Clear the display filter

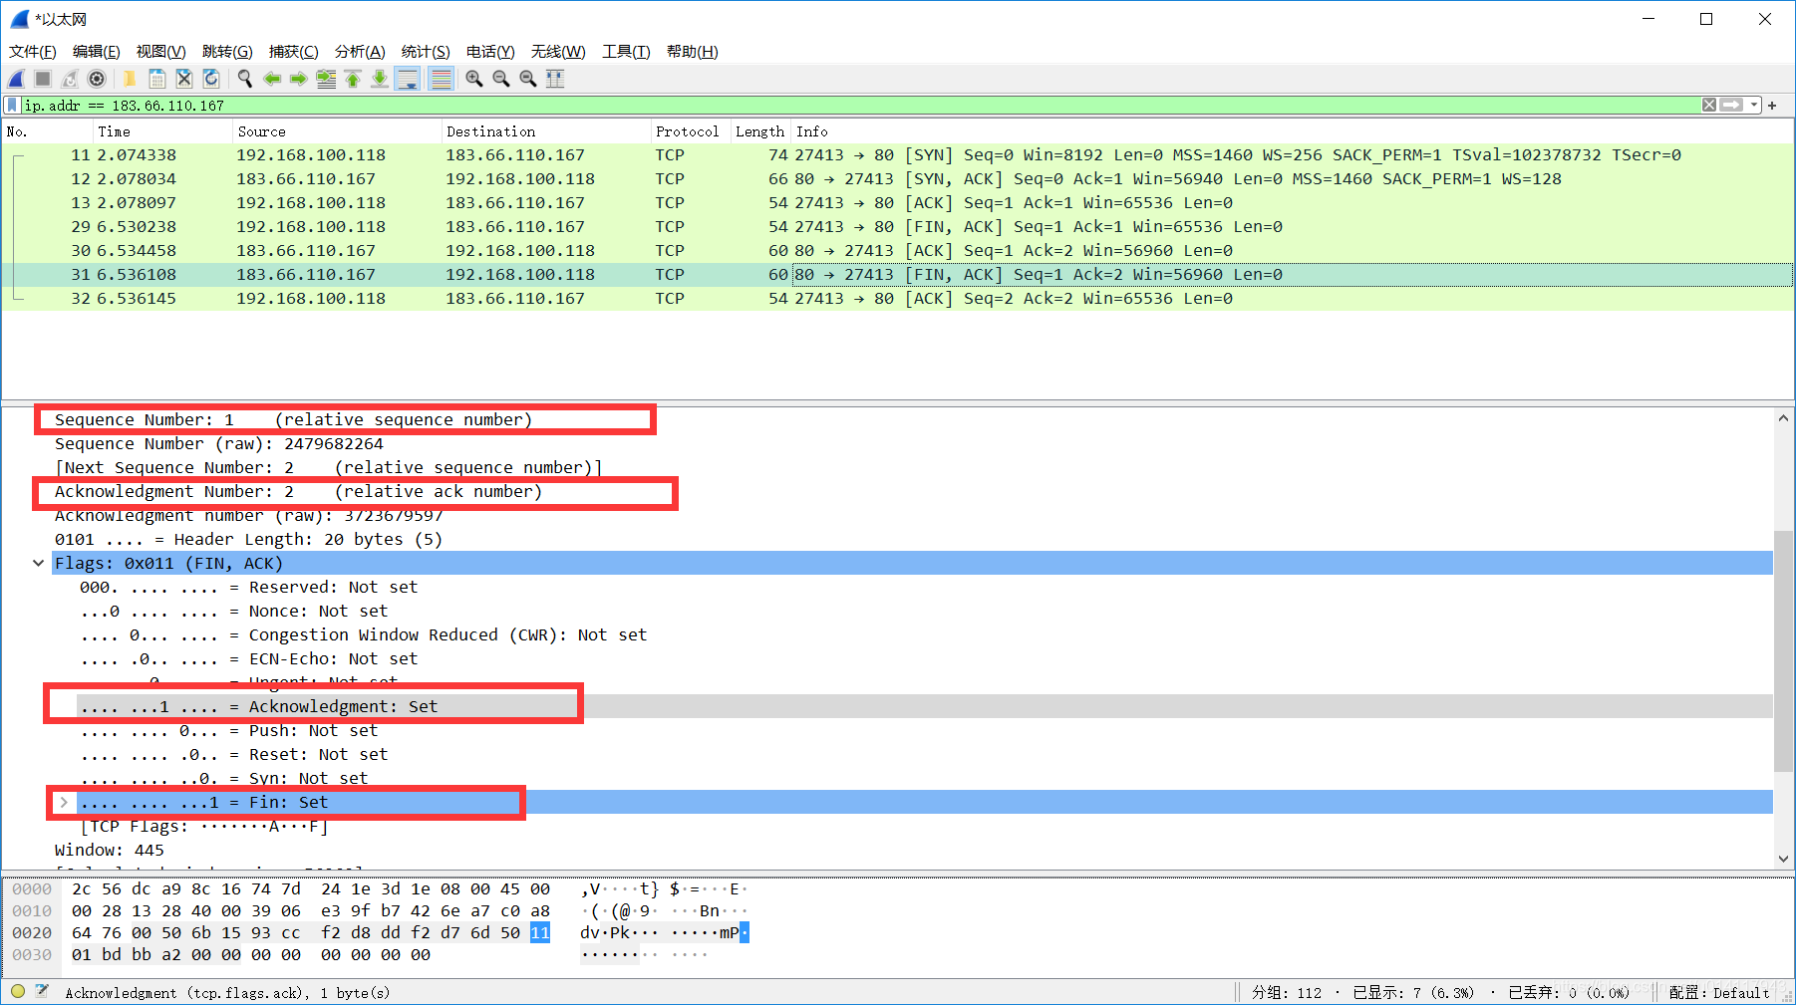tap(1709, 105)
